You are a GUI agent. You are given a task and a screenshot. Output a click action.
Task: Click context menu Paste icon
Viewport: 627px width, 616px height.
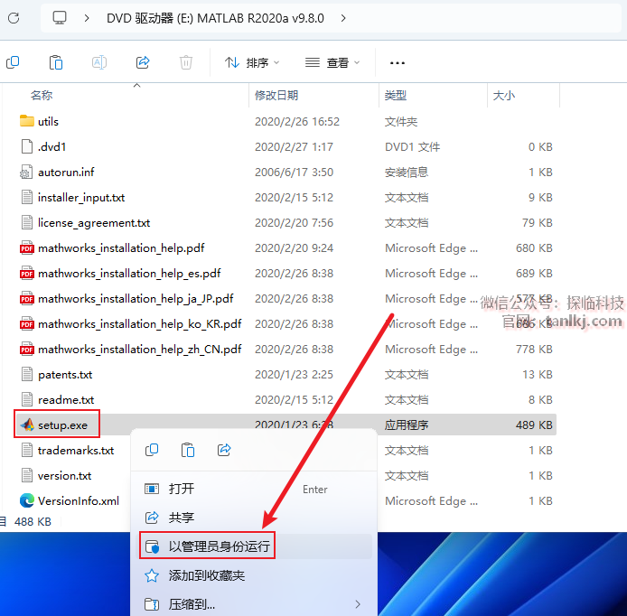tap(188, 450)
